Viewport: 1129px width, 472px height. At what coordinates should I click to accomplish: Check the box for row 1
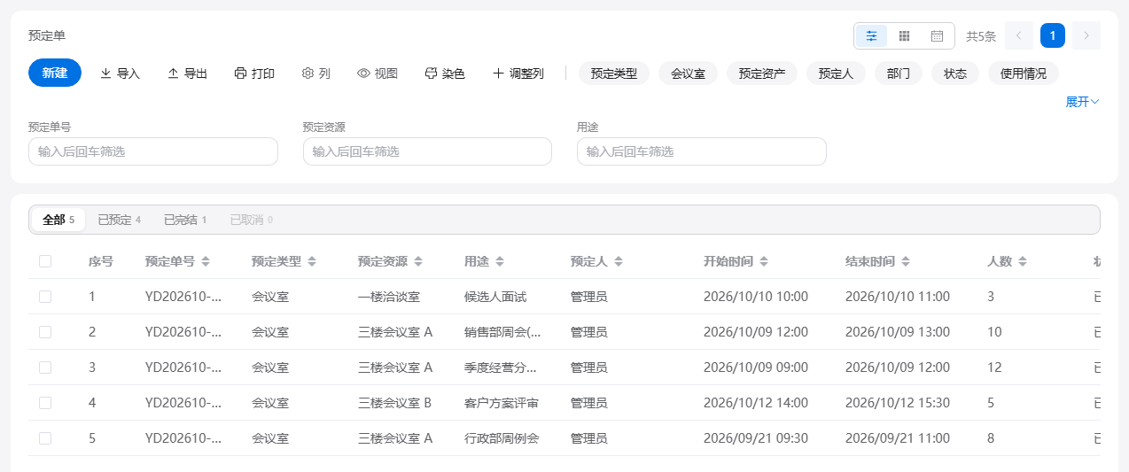(45, 297)
